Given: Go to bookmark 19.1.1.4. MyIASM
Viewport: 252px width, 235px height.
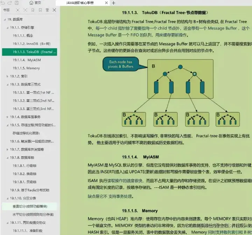Looking at the screenshot, I should 27,60.
